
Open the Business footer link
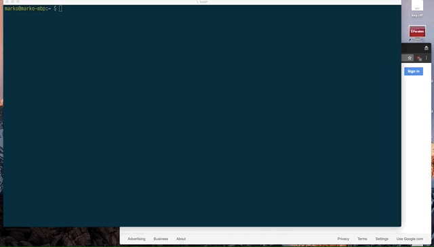point(161,239)
